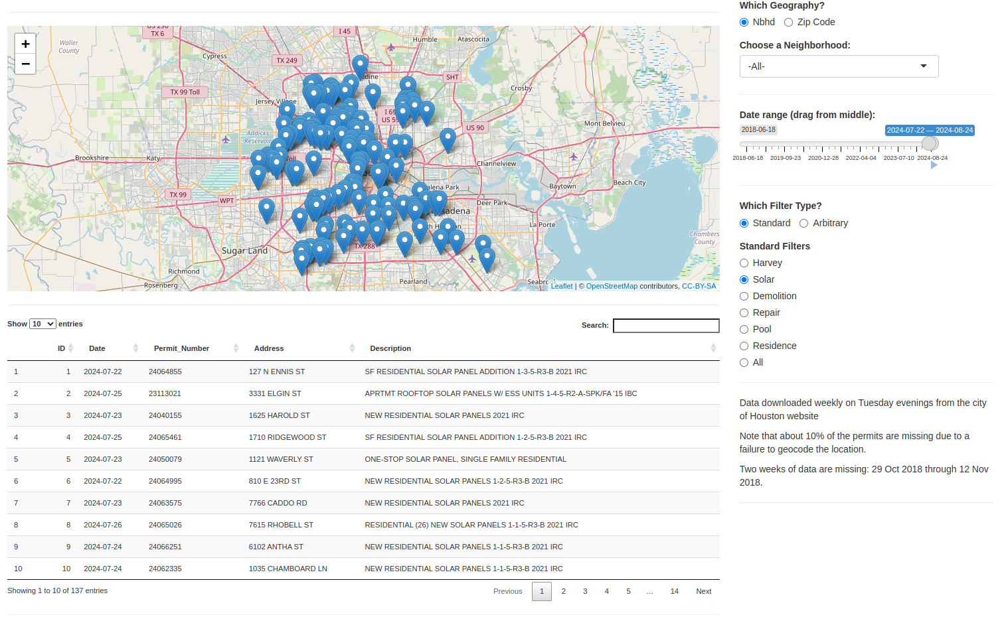Open the Show entries count dropdown
1004x619 pixels.
tap(42, 324)
